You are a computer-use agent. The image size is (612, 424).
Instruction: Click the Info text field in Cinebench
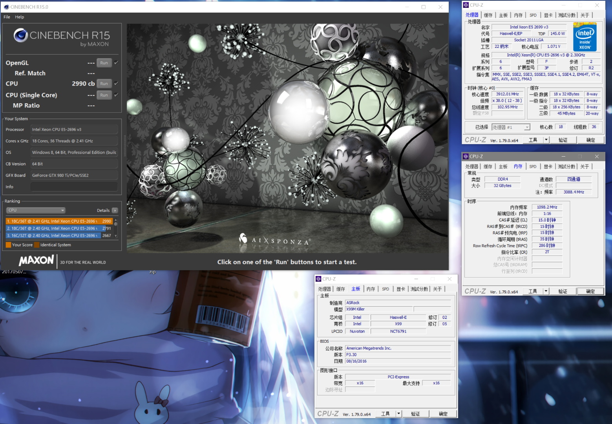coord(74,187)
